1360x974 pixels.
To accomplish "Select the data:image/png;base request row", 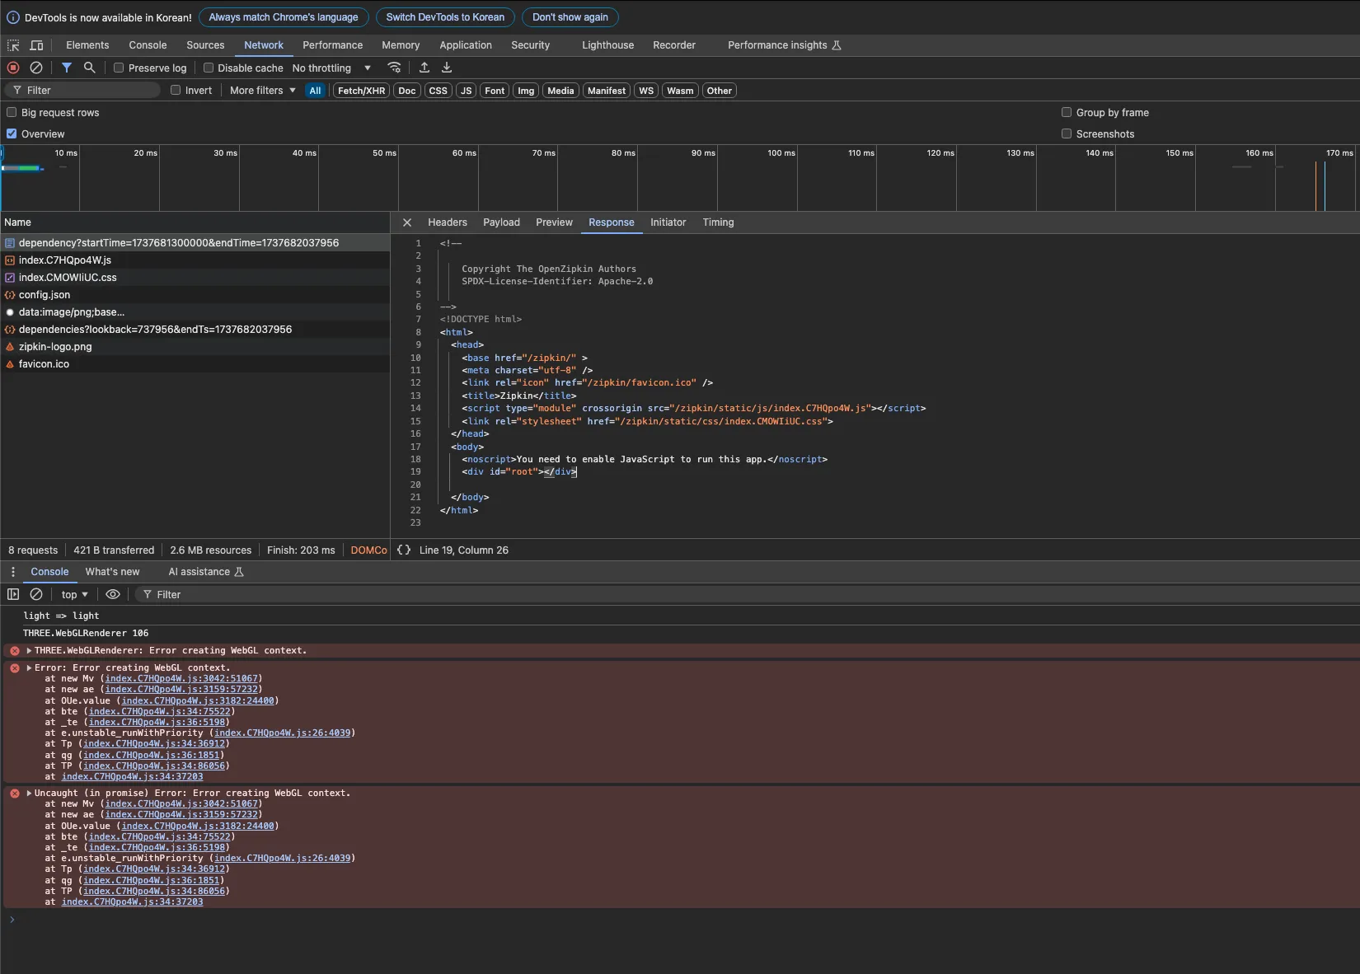I will 195,312.
